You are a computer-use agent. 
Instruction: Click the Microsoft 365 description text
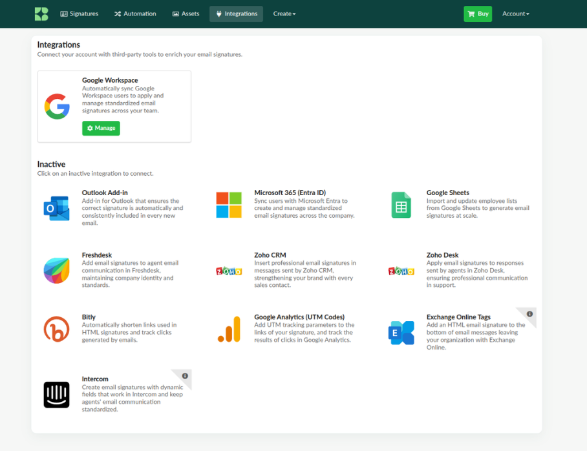click(304, 208)
